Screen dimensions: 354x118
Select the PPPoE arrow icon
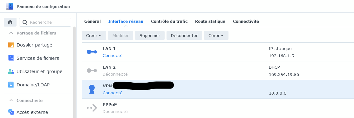coord(92,108)
